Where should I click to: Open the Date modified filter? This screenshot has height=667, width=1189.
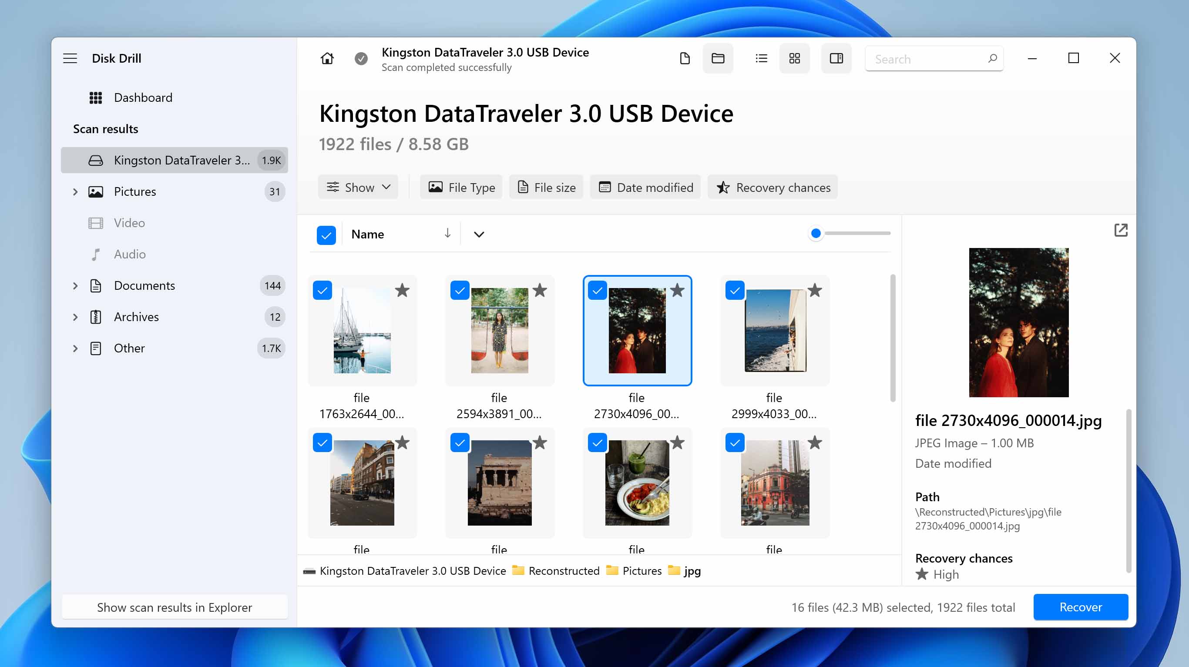pyautogui.click(x=645, y=188)
